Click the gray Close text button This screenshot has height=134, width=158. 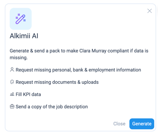[x=119, y=124]
